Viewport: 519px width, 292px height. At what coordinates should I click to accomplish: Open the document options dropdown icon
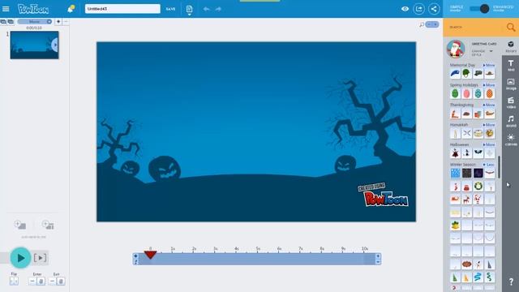pyautogui.click(x=189, y=9)
